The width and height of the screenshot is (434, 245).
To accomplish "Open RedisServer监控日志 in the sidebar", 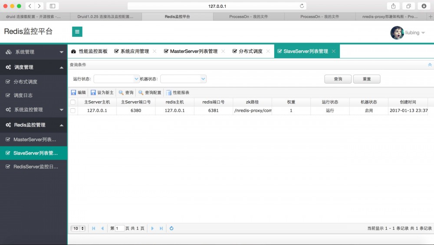I will click(x=33, y=167).
